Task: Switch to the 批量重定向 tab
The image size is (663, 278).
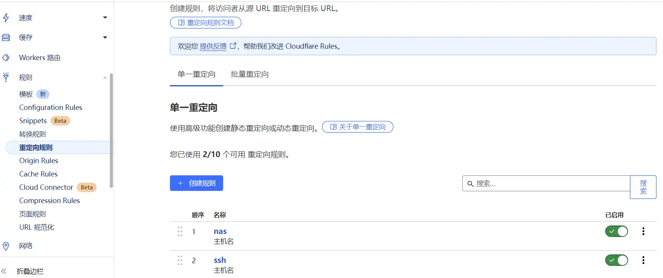Action: (249, 74)
